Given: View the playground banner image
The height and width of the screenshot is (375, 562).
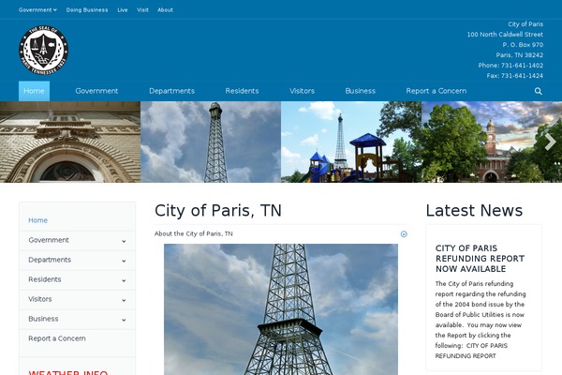Looking at the screenshot, I should [x=351, y=142].
